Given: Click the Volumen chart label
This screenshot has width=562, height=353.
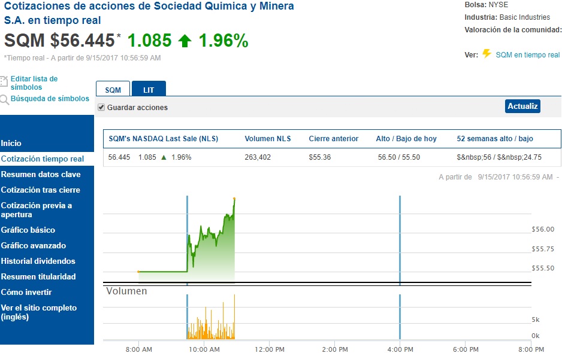Looking at the screenshot, I should [126, 291].
